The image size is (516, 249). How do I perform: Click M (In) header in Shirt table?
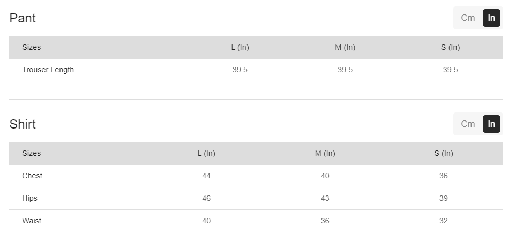325,153
